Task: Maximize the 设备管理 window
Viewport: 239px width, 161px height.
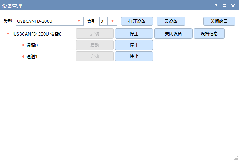Action: [224, 6]
